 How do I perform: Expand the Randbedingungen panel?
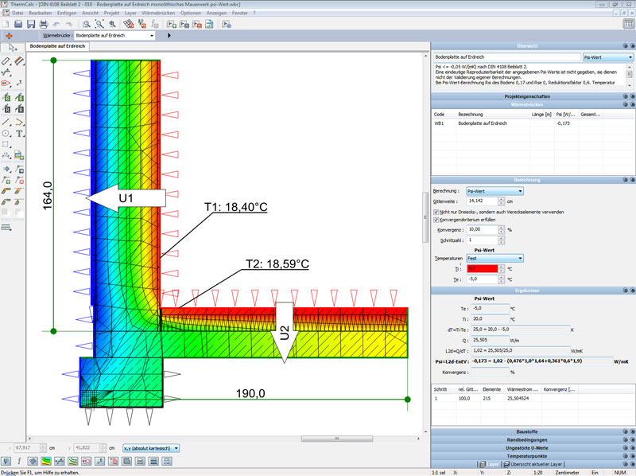tap(527, 440)
